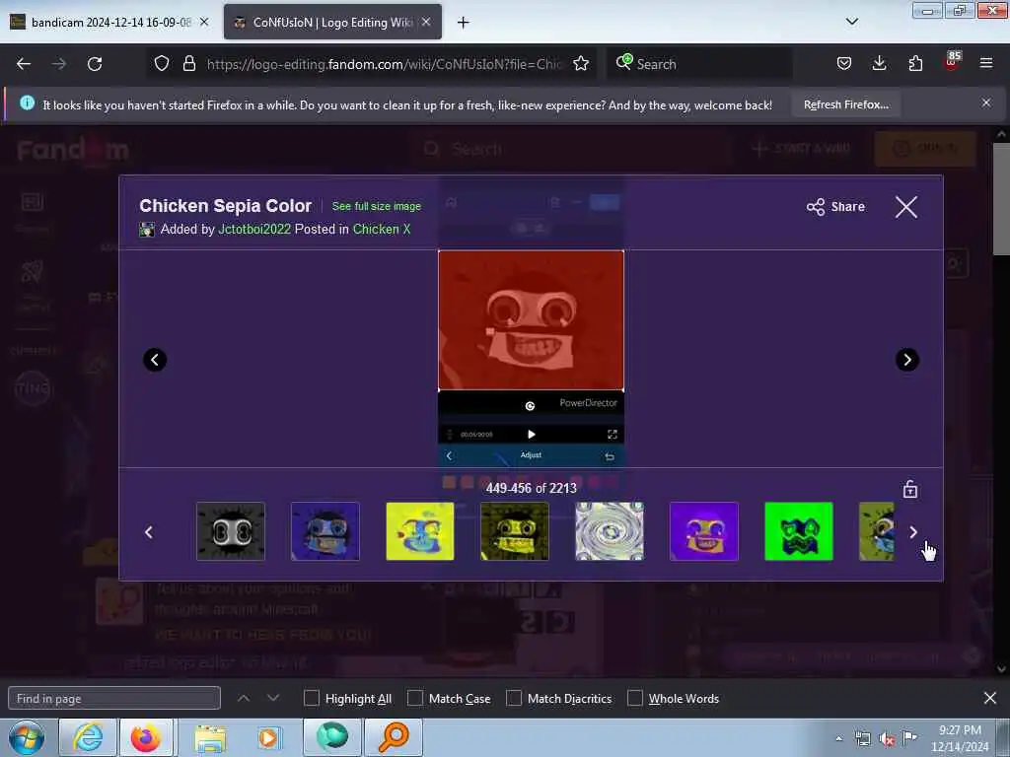Select the olive yellow face thumbnail

coord(515,531)
